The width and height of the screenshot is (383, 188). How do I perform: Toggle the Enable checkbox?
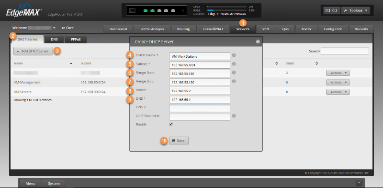(171, 124)
